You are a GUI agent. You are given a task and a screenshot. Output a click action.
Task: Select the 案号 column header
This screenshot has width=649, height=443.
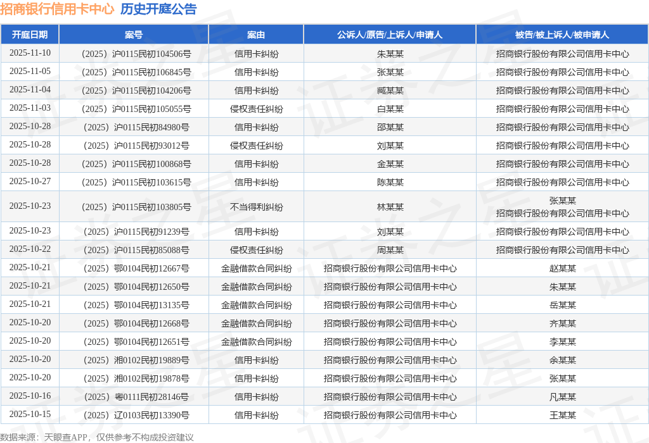[x=134, y=35]
